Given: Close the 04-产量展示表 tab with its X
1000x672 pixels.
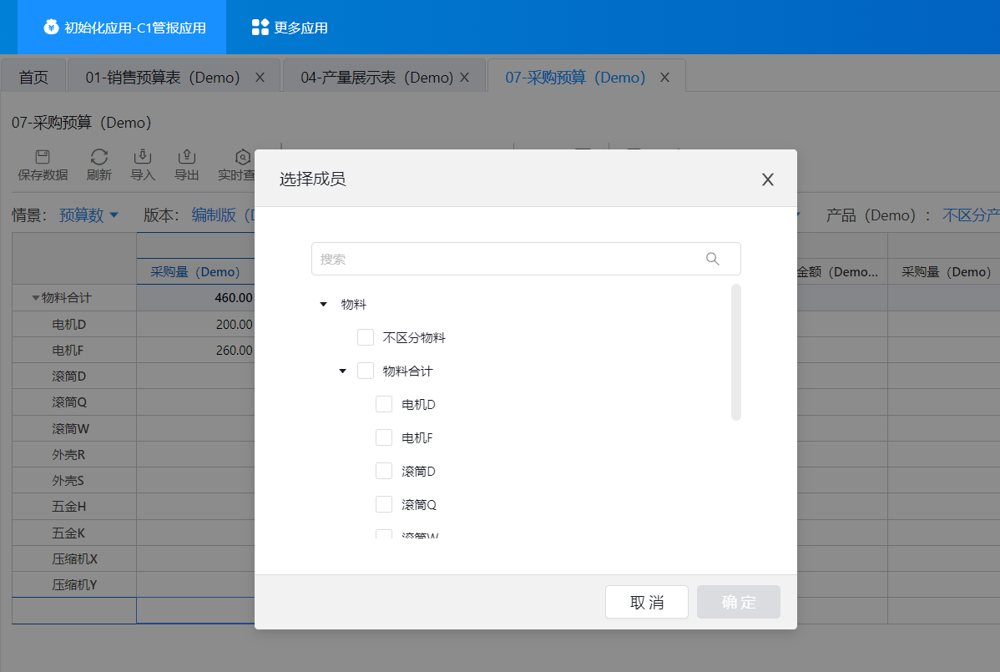Looking at the screenshot, I should pyautogui.click(x=465, y=77).
